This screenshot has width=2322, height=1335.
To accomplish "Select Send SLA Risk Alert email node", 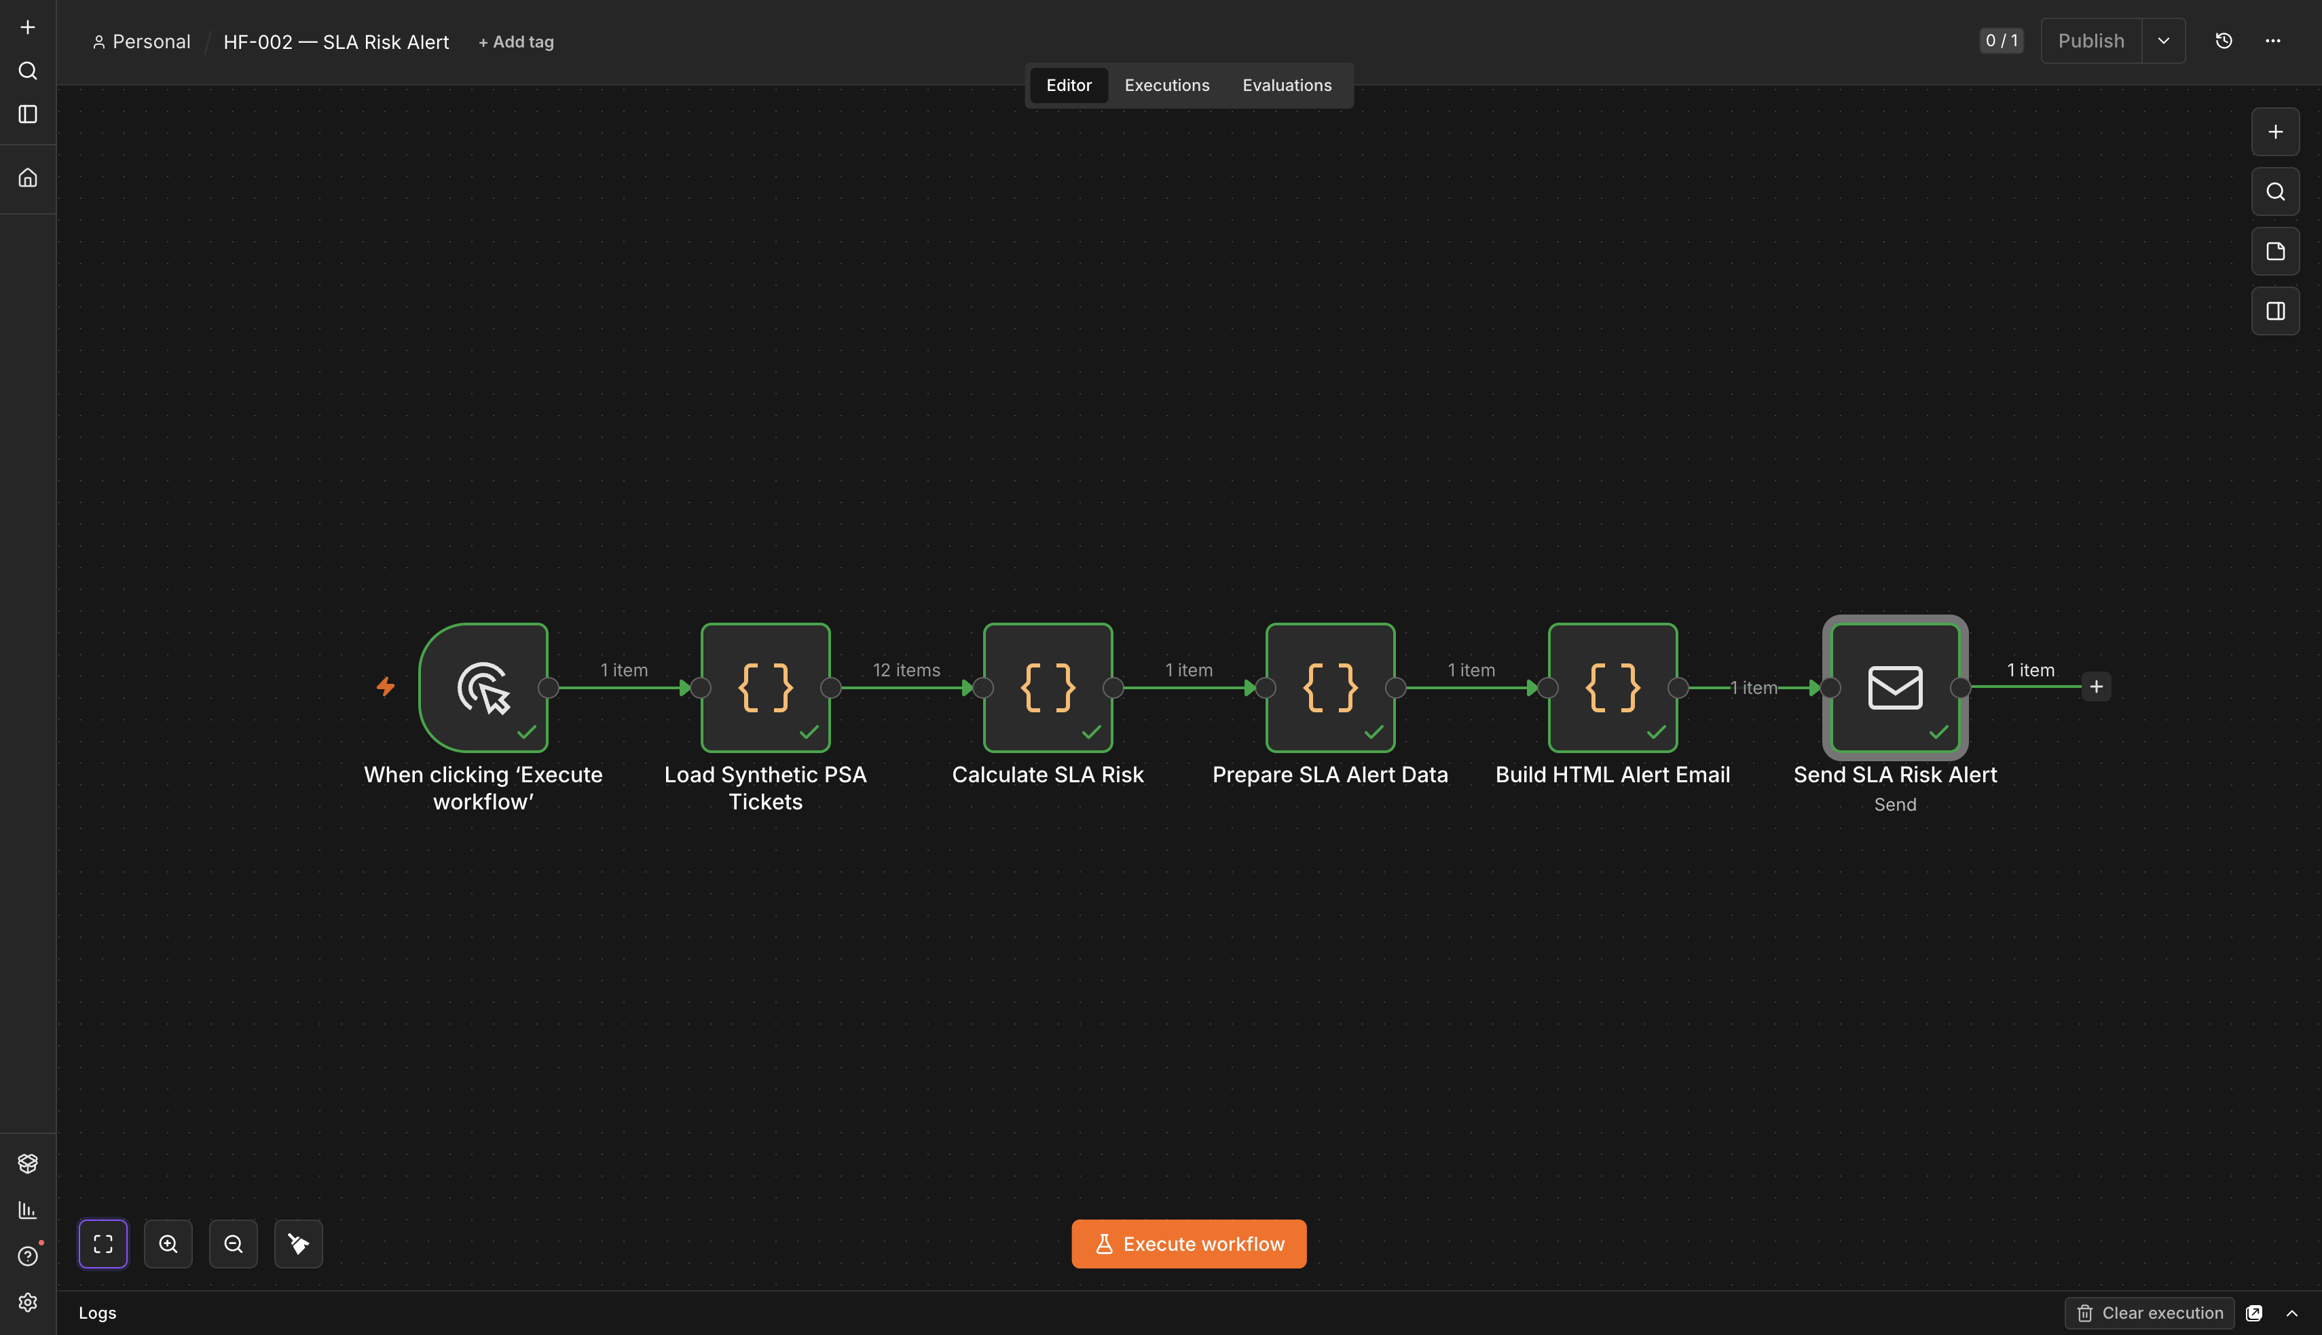I will point(1895,688).
